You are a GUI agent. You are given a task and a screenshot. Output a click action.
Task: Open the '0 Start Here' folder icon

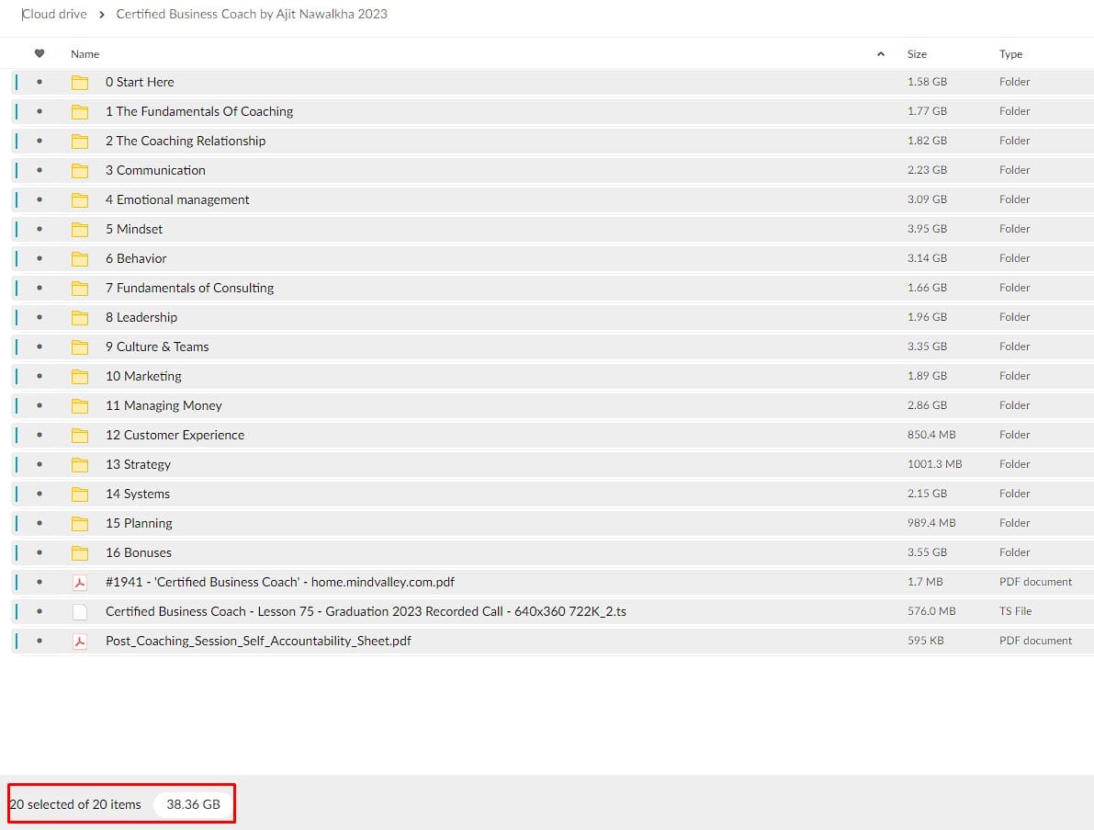pyautogui.click(x=80, y=83)
